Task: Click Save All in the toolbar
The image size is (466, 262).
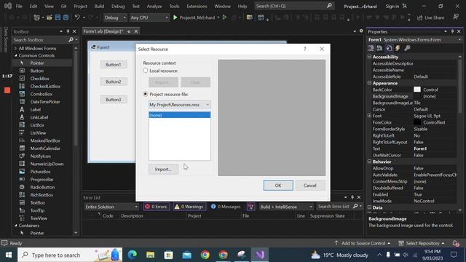Action: point(66,17)
